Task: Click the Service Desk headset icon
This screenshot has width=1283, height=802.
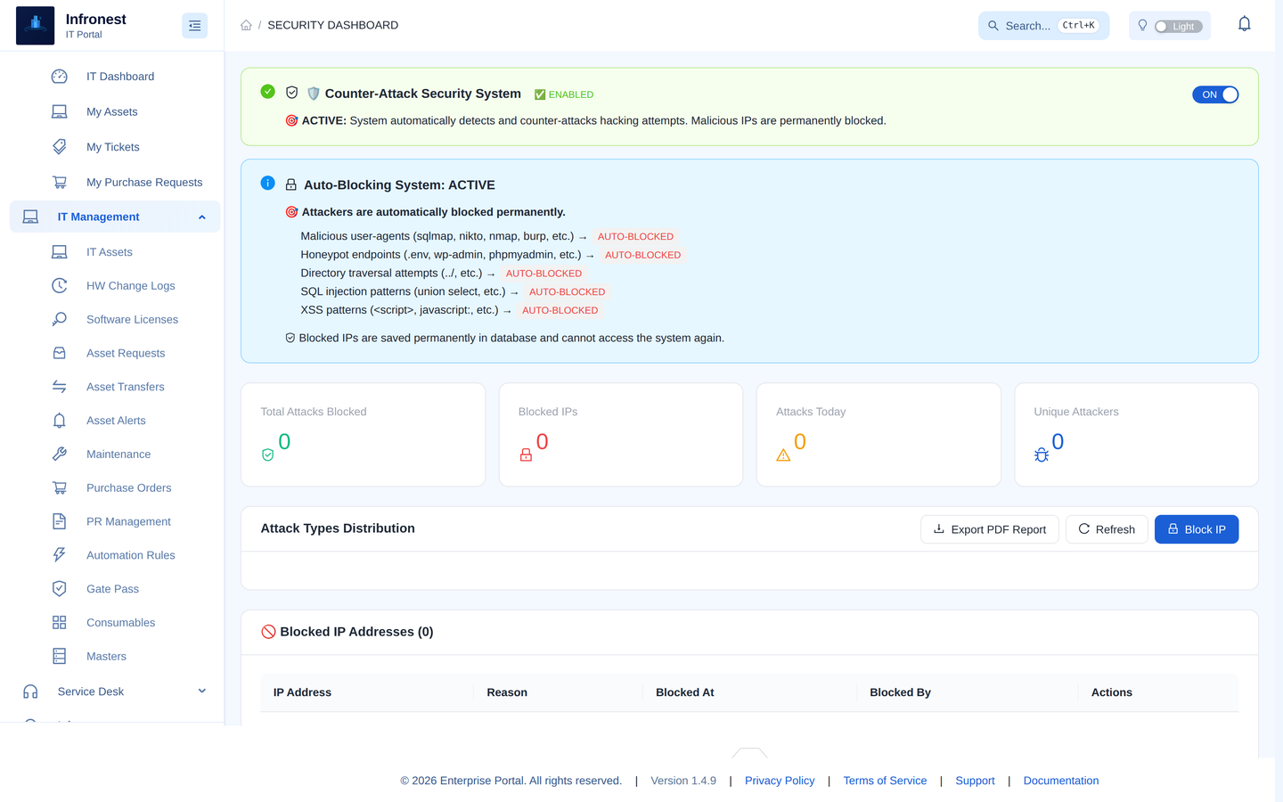Action: coord(30,692)
